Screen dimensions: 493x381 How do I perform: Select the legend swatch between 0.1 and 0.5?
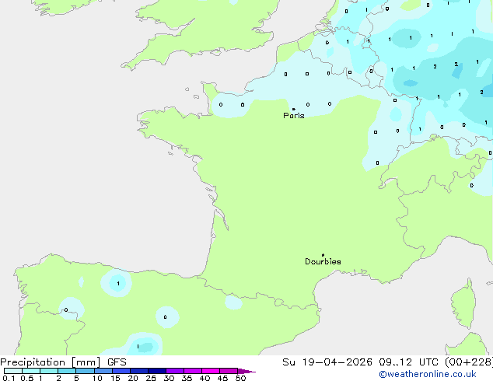click(13, 371)
